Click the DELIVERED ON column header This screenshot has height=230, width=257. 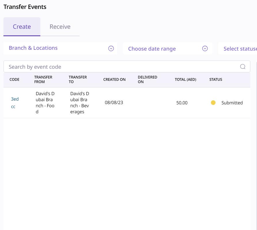tap(148, 80)
